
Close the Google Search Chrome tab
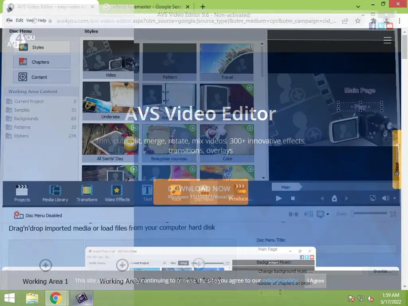click(x=188, y=7)
